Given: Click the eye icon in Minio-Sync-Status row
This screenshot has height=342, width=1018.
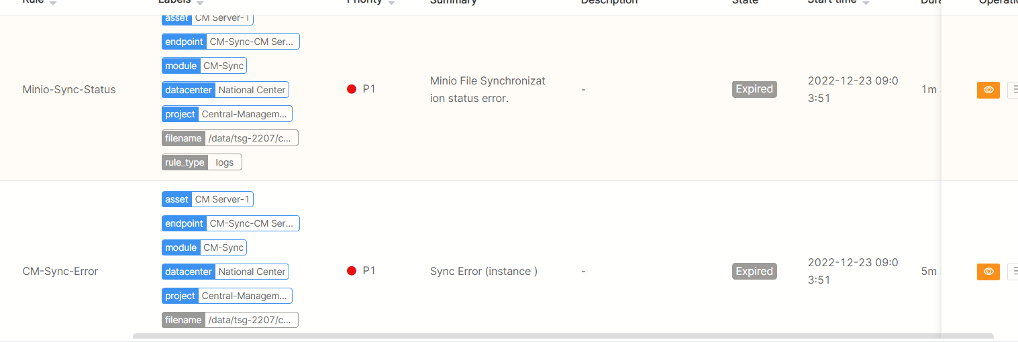Looking at the screenshot, I should click(988, 90).
